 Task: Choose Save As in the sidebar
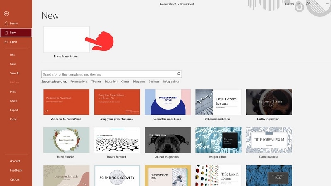point(15,73)
